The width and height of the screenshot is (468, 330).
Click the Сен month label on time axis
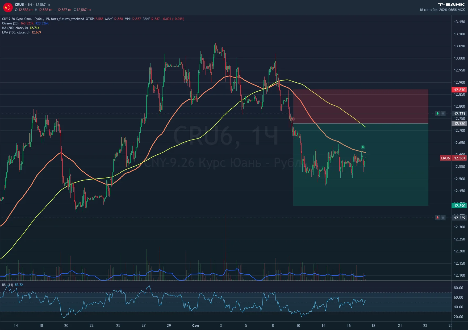(195, 325)
